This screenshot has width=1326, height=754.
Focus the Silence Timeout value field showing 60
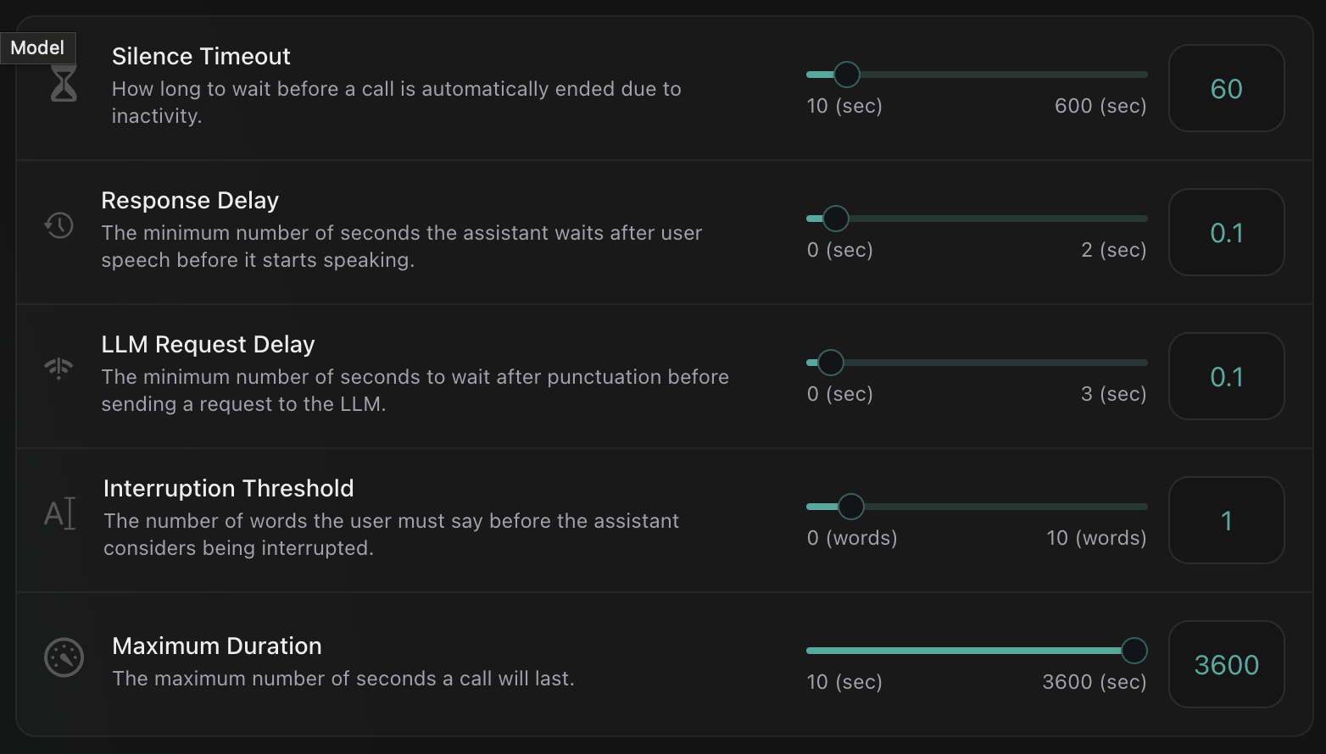[1226, 89]
